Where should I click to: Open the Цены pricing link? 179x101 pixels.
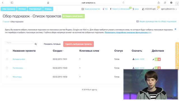pos(136,9)
